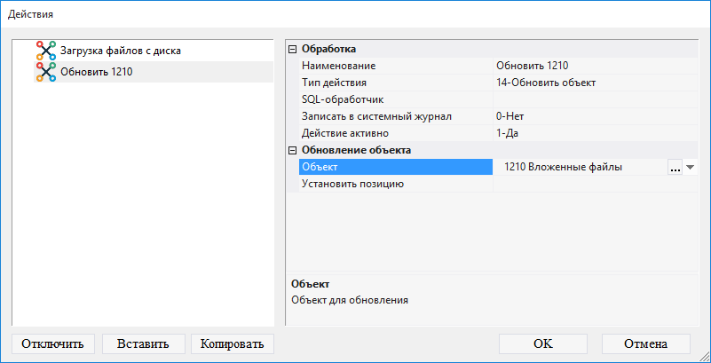Collapse the Обновление объекта section
Image resolution: width=711 pixels, height=363 pixels.
pyautogui.click(x=293, y=150)
